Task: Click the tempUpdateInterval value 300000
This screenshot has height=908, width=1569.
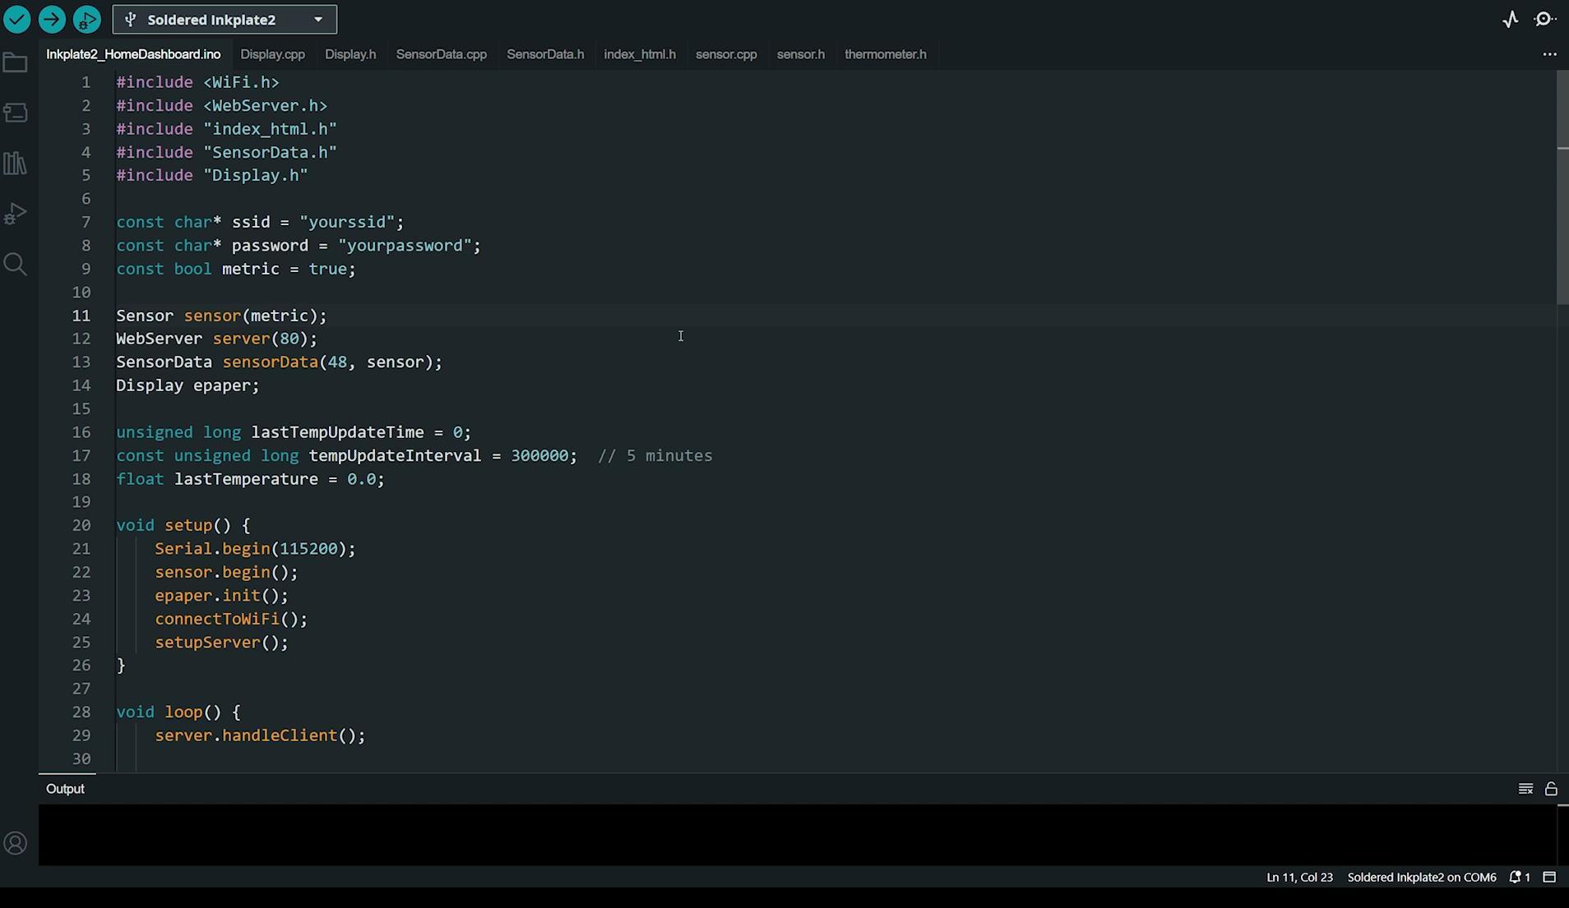Action: 539,455
